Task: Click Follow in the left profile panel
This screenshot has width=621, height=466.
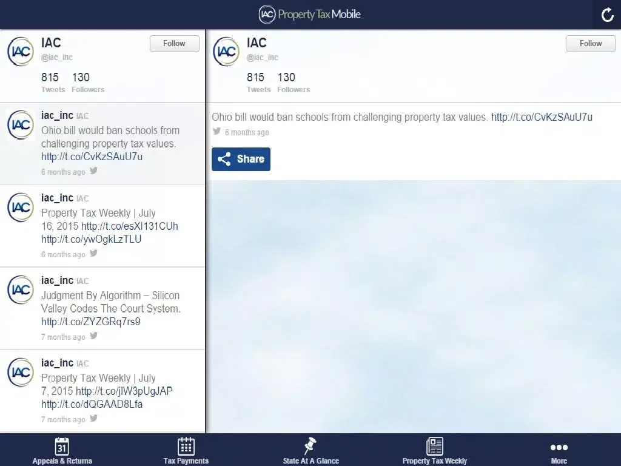Action: (x=174, y=44)
